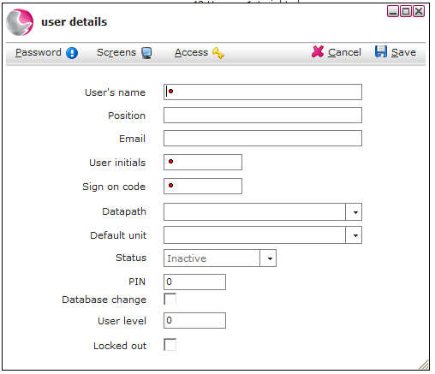The image size is (435, 374).
Task: Select the PIN input field
Action: 194,282
